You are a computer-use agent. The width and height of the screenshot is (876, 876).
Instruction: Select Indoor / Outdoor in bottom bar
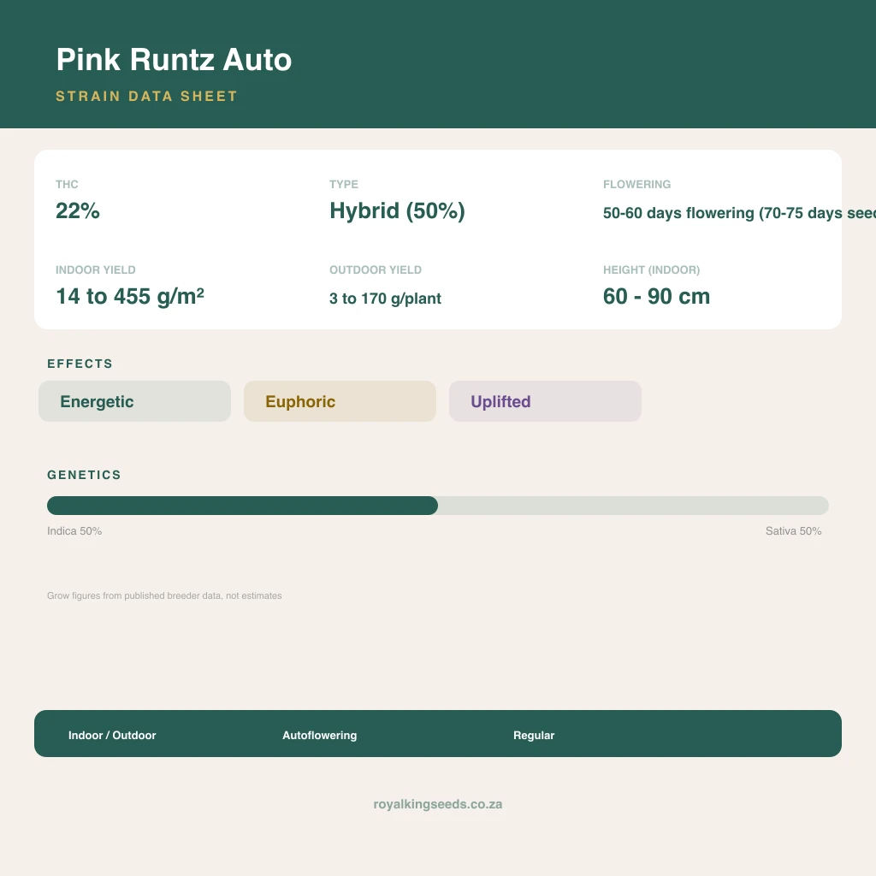(112, 735)
